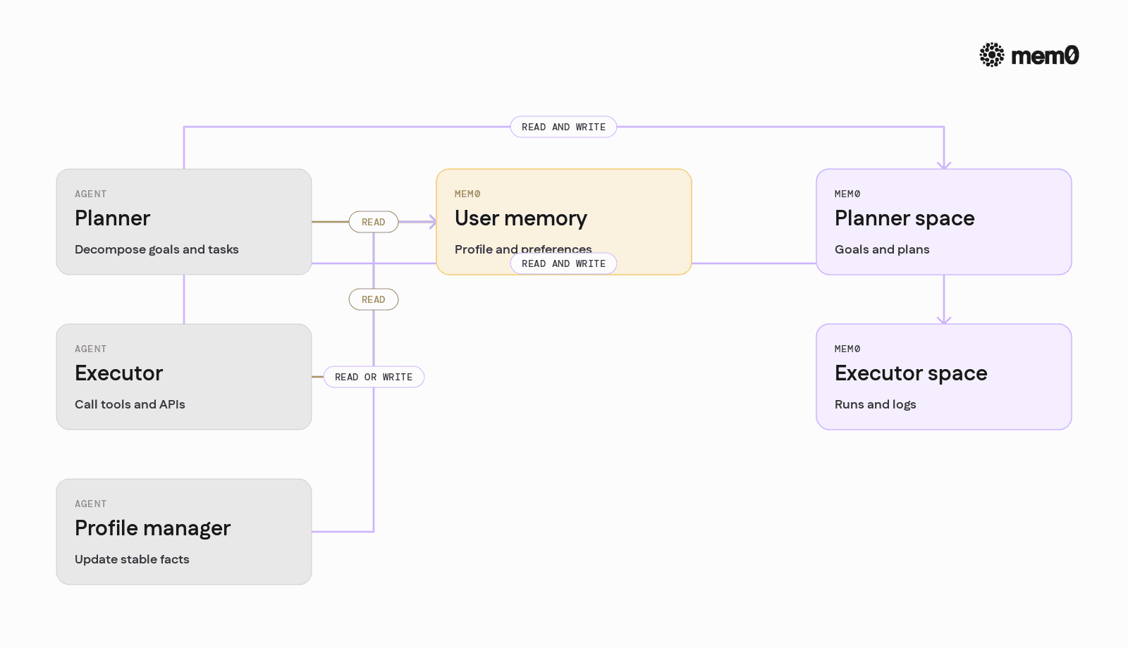
Task: Click MEM0 label above Executor space
Action: pyautogui.click(x=847, y=349)
